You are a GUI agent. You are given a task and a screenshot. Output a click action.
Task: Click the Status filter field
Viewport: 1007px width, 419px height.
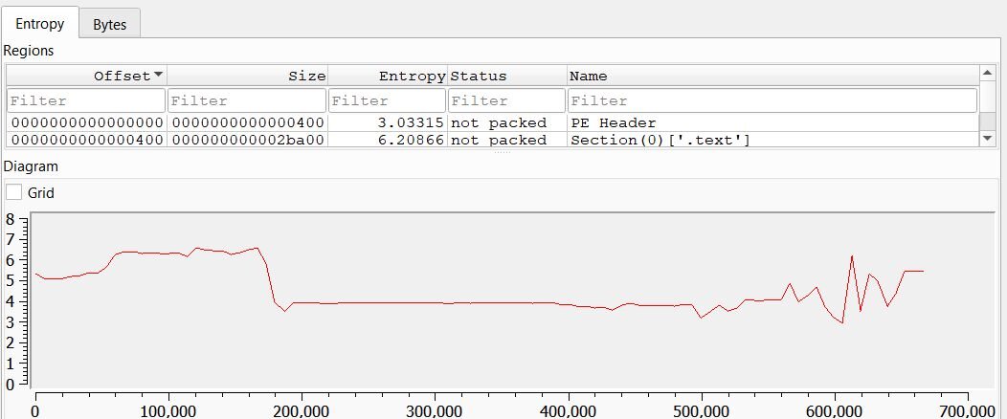click(506, 100)
